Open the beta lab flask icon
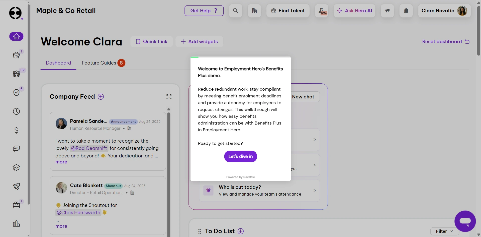The image size is (481, 237). click(321, 11)
